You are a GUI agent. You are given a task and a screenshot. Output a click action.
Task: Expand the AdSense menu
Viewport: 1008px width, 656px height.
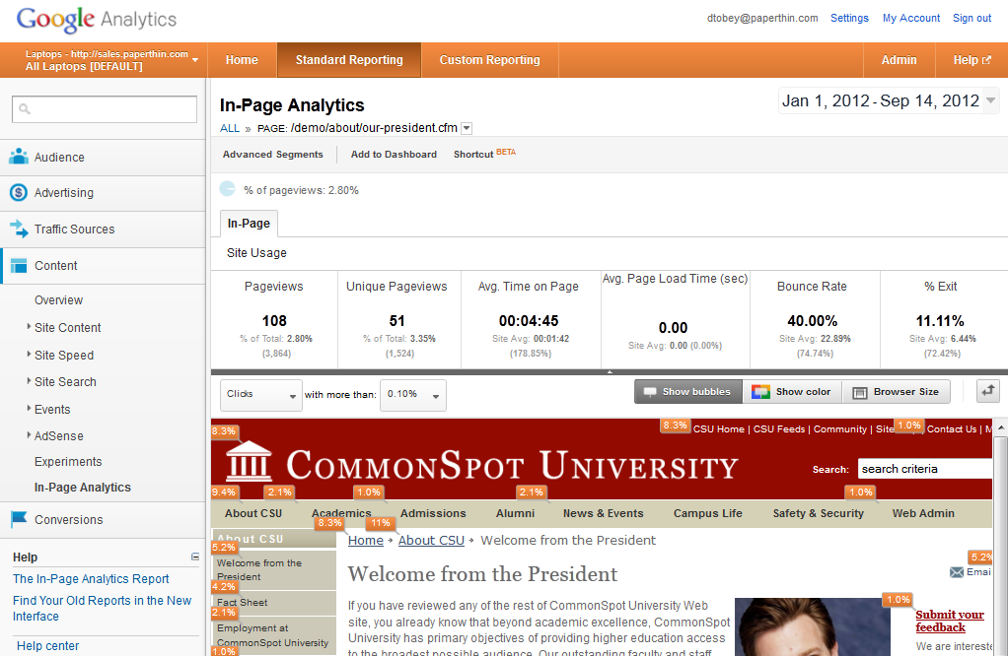pyautogui.click(x=58, y=435)
